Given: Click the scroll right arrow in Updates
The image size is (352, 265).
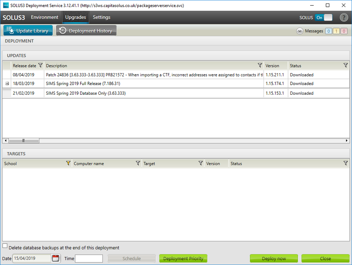Looking at the screenshot, I should [x=347, y=141].
